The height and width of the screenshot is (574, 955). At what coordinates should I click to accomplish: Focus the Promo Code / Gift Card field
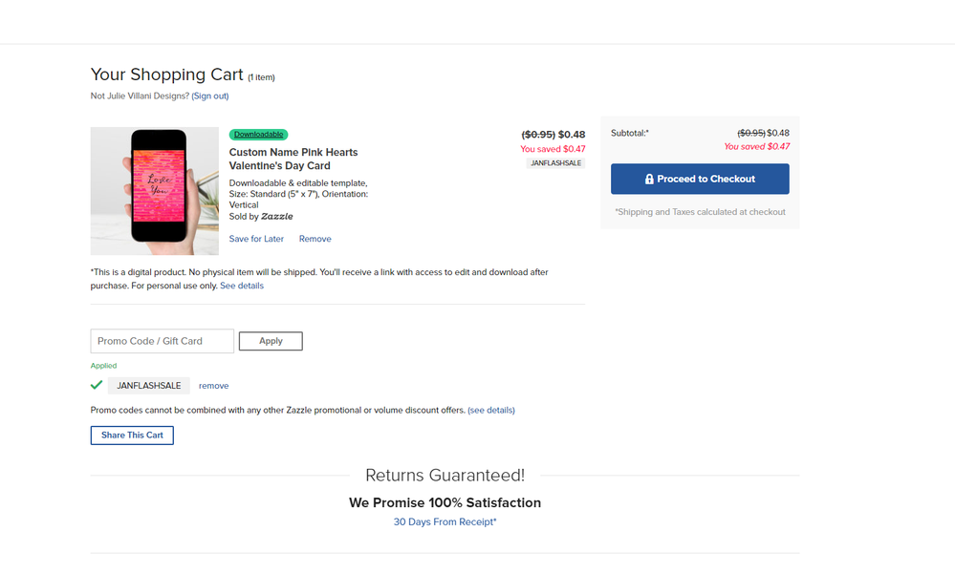162,341
